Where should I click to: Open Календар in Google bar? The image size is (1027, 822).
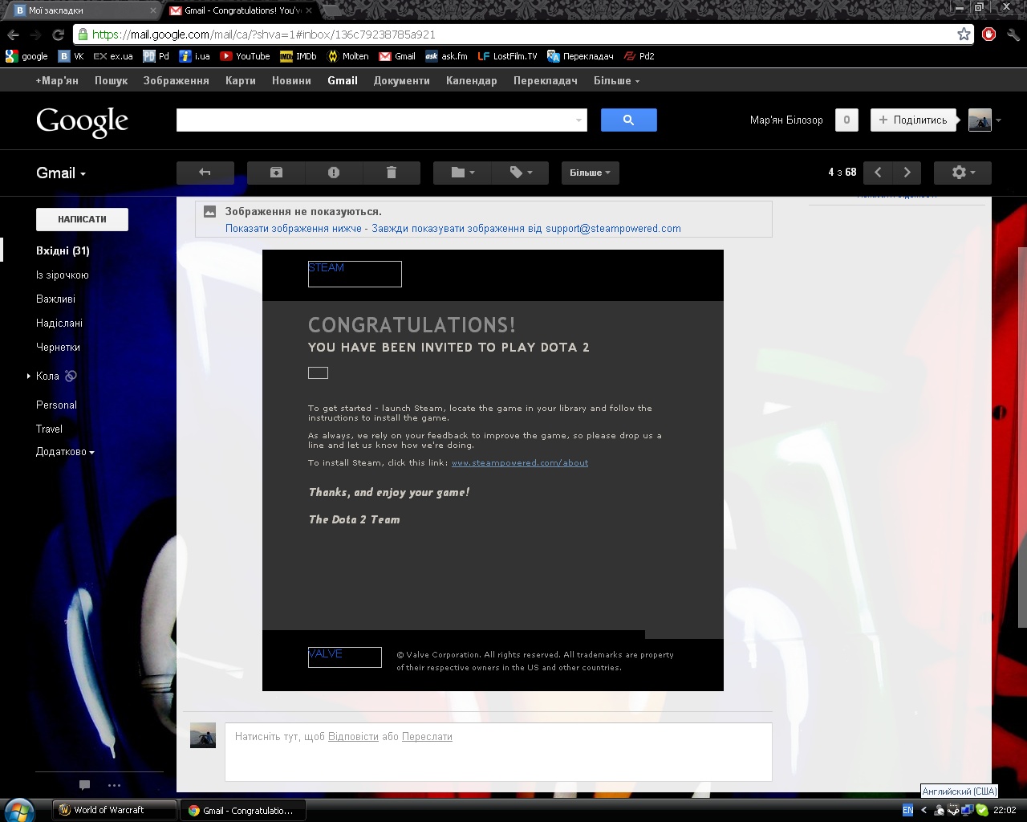click(472, 81)
